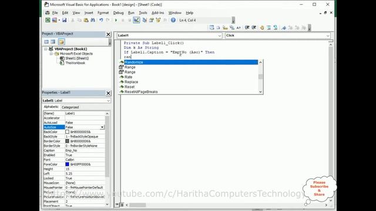Click the Comment Block icon

pyautogui.click(x=269, y=28)
